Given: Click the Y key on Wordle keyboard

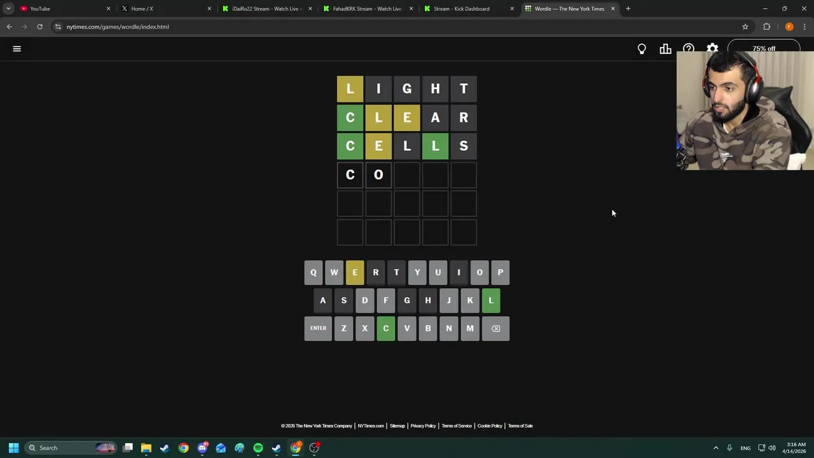Looking at the screenshot, I should coord(417,272).
